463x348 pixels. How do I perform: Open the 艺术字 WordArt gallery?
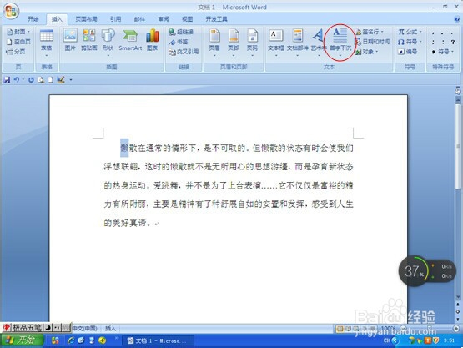[319, 43]
